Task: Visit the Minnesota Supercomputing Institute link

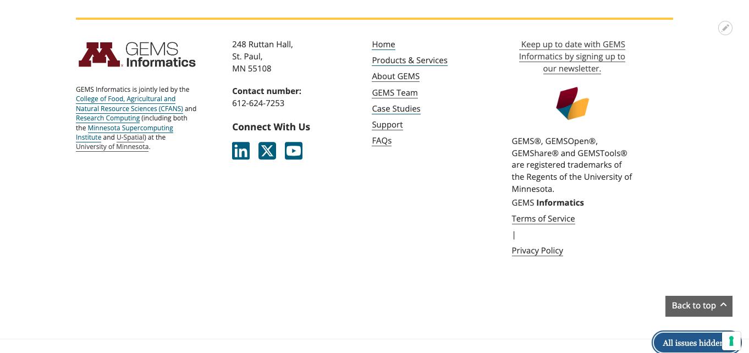Action: pos(130,128)
